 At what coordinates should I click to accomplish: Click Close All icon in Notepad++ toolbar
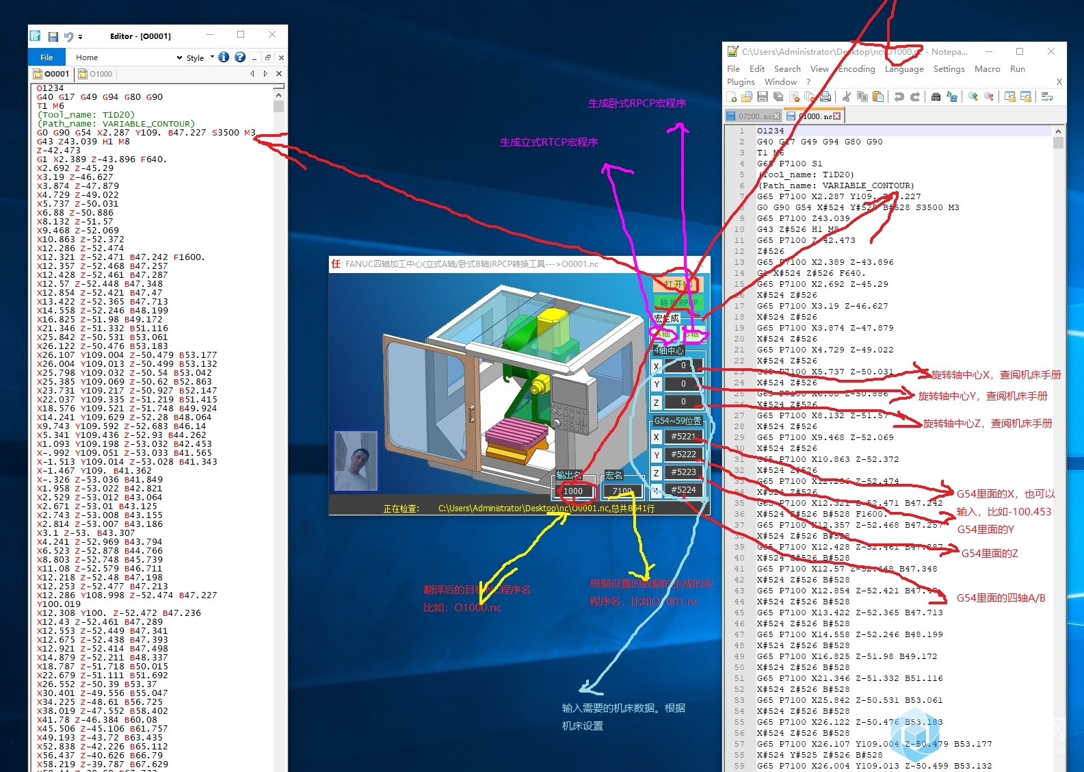pos(810,97)
